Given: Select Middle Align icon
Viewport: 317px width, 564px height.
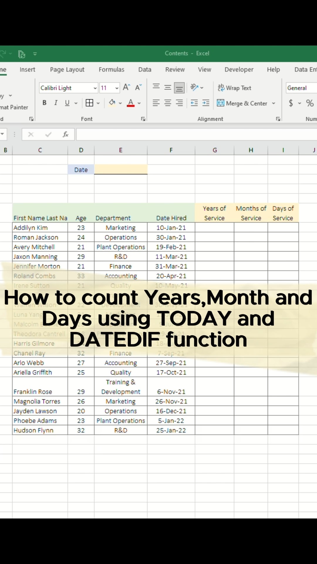Looking at the screenshot, I should (x=168, y=87).
